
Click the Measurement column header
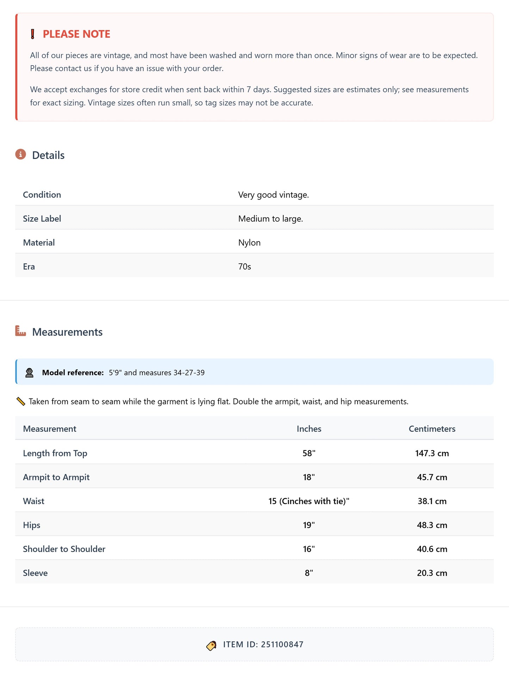[x=50, y=429]
